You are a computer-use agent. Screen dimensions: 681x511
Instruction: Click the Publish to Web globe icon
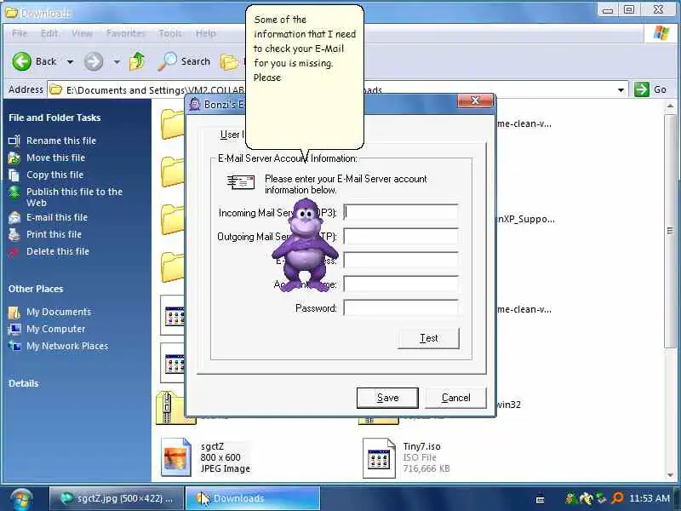coord(14,192)
